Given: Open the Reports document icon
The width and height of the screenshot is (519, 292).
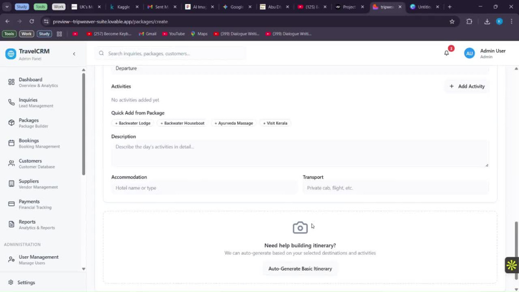Looking at the screenshot, I should point(11,225).
